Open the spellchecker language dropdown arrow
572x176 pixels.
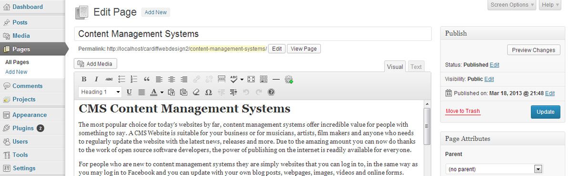[242, 79]
